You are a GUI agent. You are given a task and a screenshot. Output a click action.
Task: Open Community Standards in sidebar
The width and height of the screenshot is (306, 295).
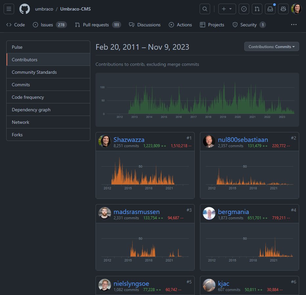pos(48,72)
